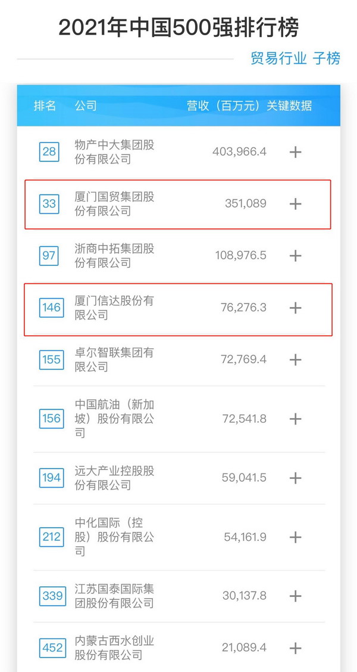Expand key data for 物产中大集团 row
357x672 pixels.
point(295,152)
